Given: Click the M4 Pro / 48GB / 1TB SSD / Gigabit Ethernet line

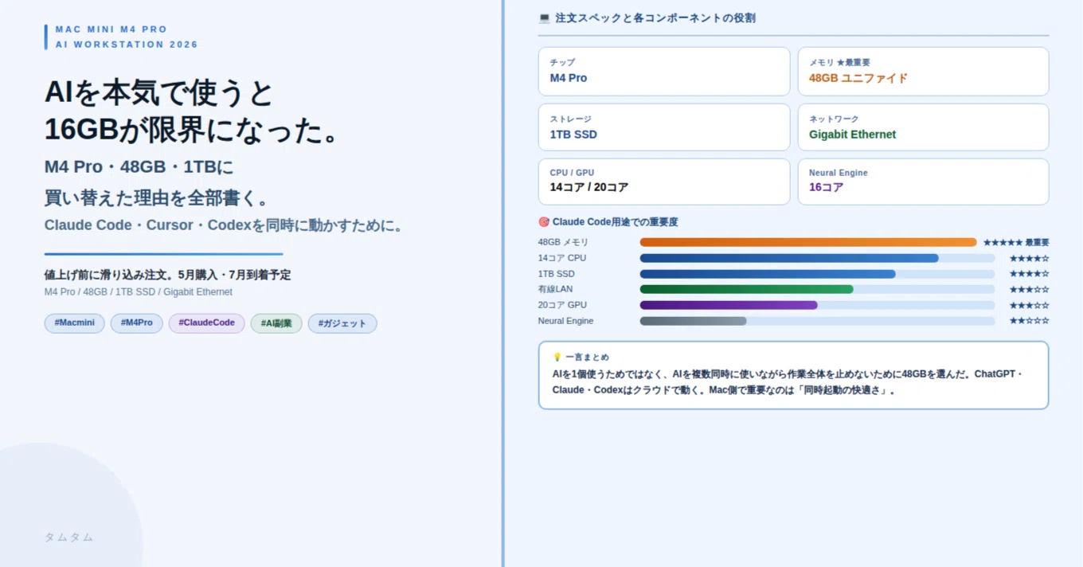Looking at the screenshot, I should coord(139,292).
